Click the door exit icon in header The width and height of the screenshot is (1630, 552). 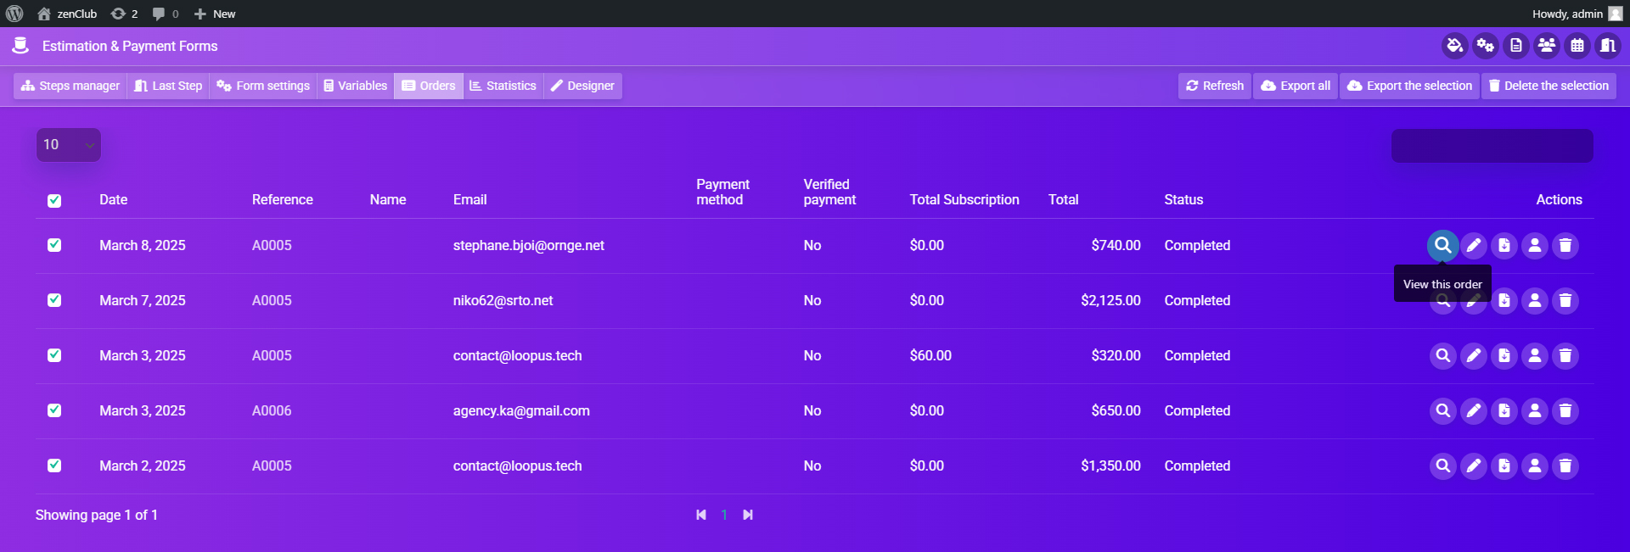coord(1608,46)
